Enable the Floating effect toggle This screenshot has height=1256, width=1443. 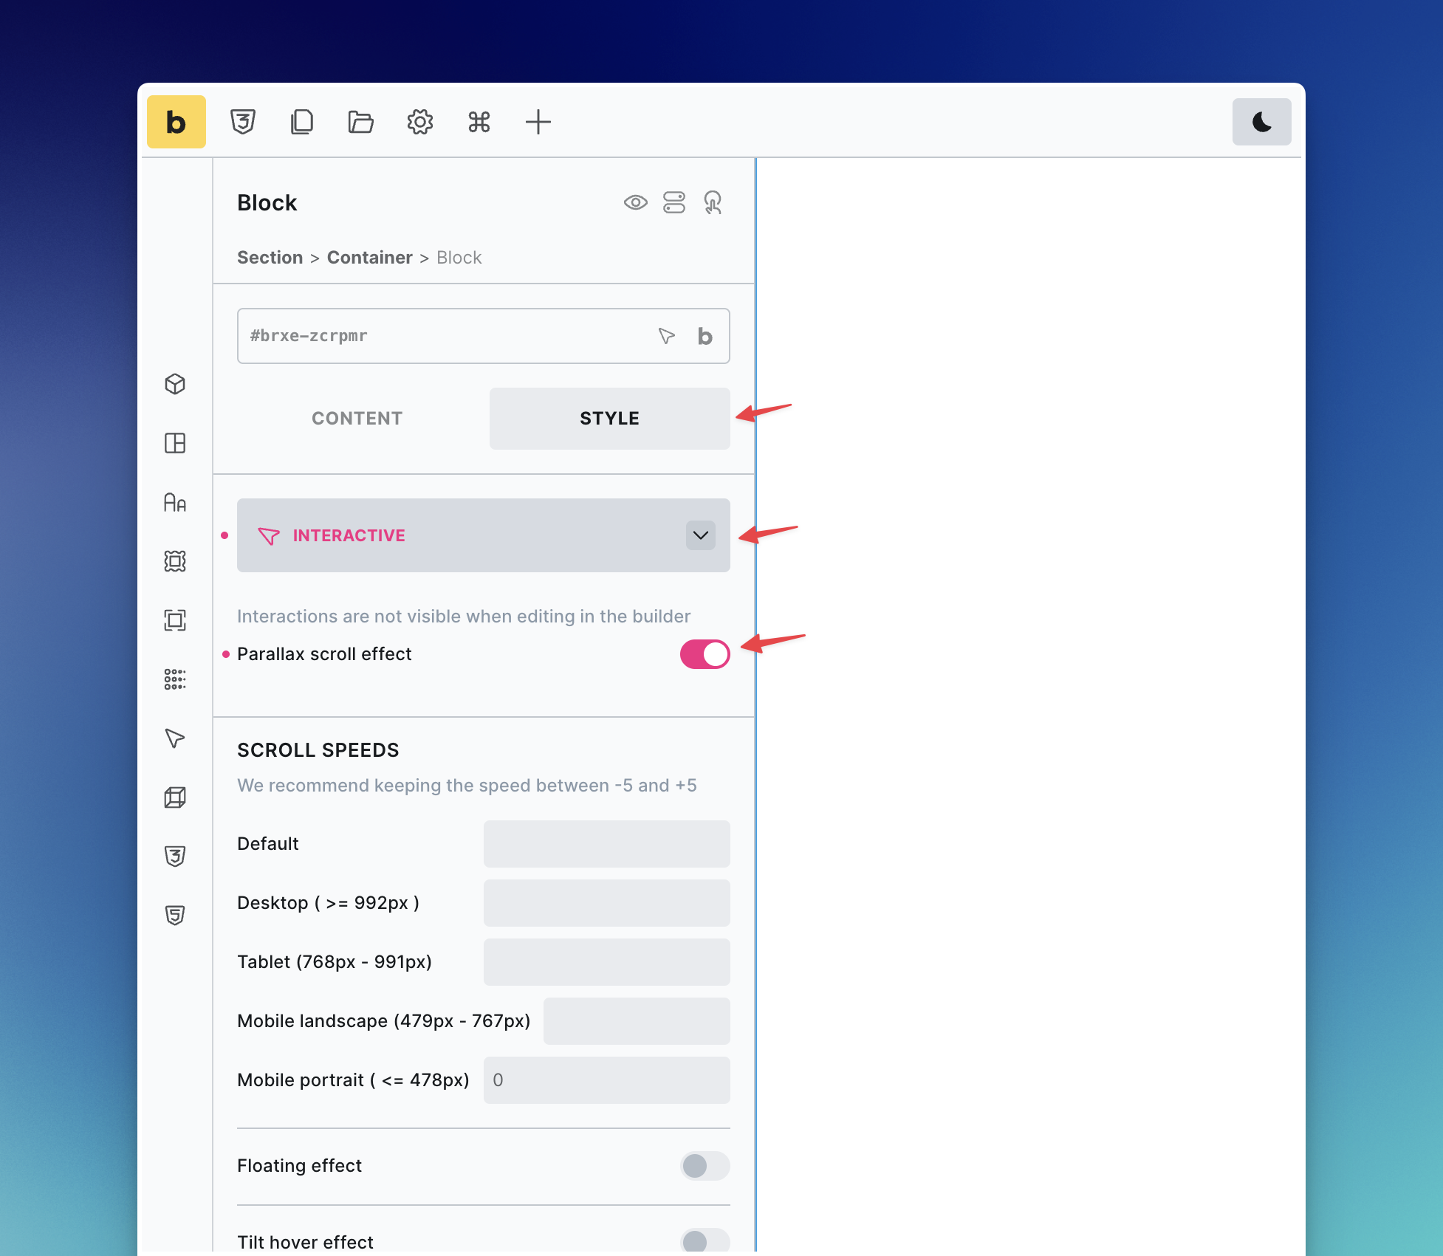click(x=705, y=1166)
